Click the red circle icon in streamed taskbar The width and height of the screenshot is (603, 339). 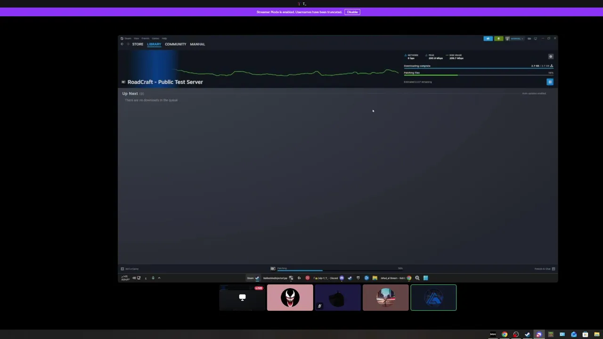tap(308, 278)
